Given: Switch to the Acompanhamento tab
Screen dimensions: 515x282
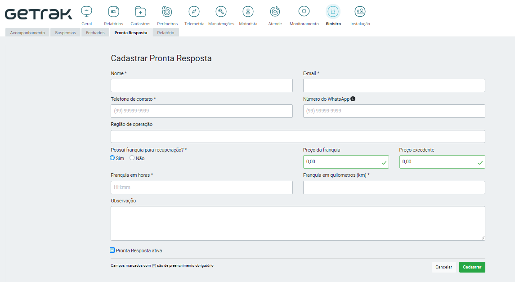Looking at the screenshot, I should tap(27, 32).
